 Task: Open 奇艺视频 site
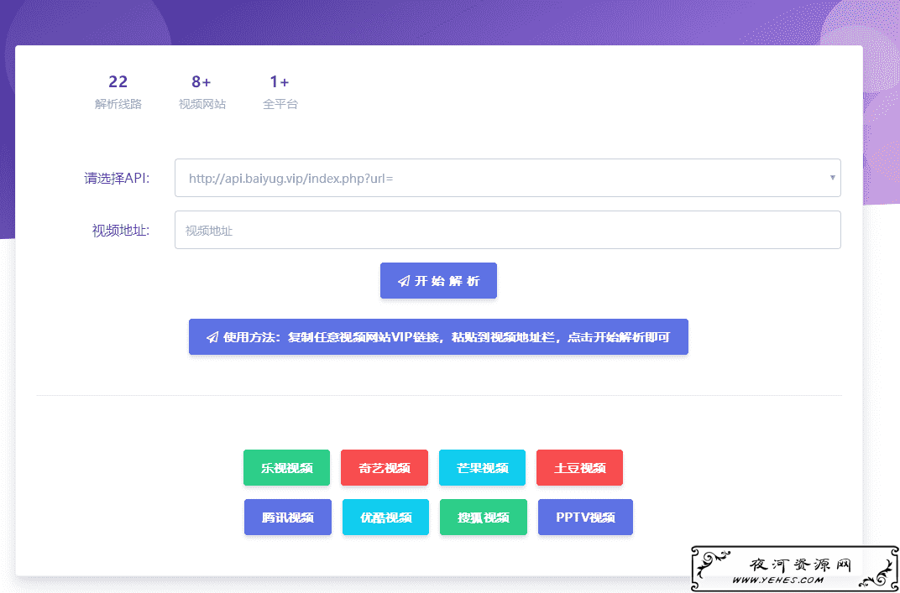coord(384,467)
